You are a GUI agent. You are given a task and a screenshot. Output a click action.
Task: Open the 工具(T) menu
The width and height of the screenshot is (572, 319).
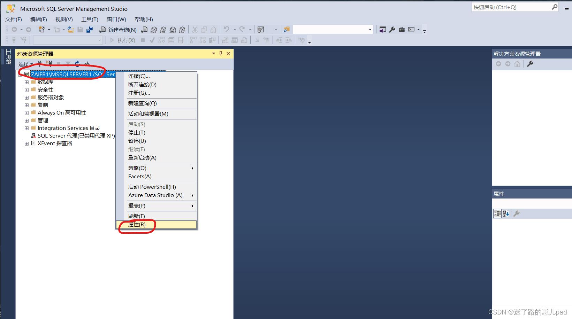(x=90, y=20)
